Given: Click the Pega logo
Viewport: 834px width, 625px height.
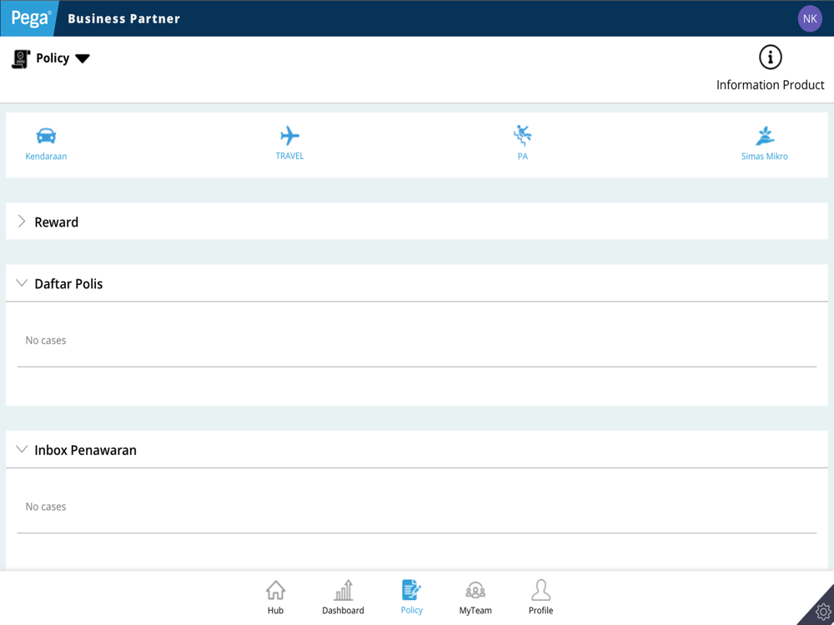Looking at the screenshot, I should tap(30, 18).
